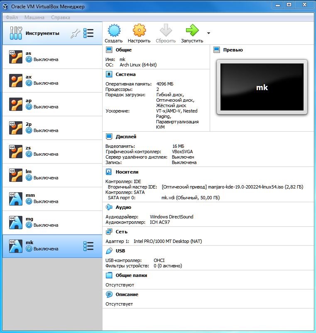Select the 'lm' virtual machine icon
This screenshot has height=333, width=316.
pyautogui.click(x=16, y=175)
